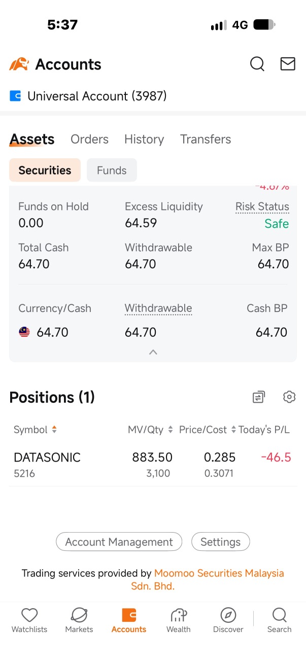This screenshot has width=306, height=665.
Task: Open the messages envelope icon
Action: click(288, 64)
